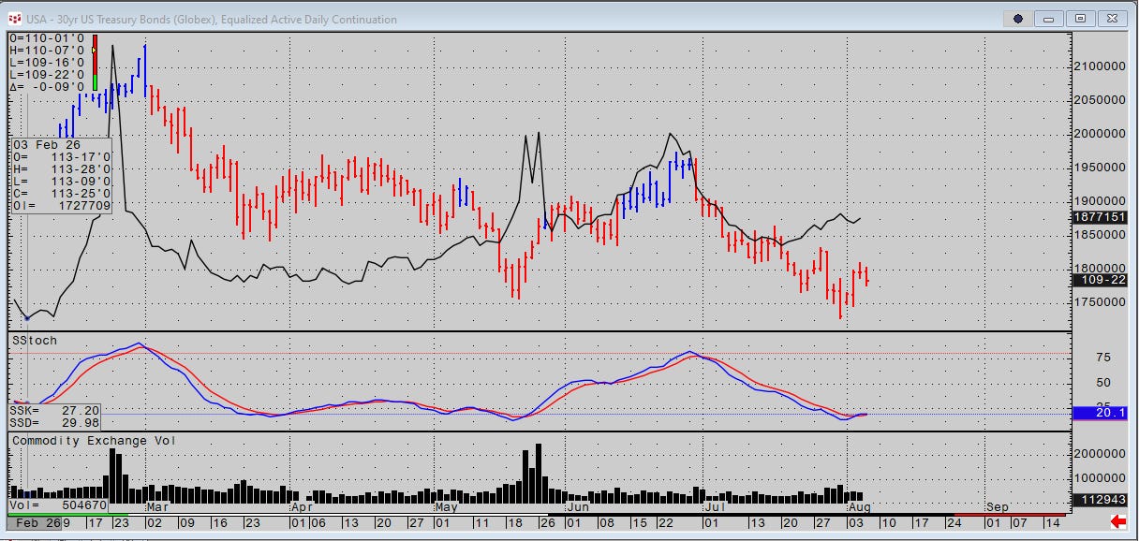Click the SSD= 29.98 stochastic value

click(55, 422)
